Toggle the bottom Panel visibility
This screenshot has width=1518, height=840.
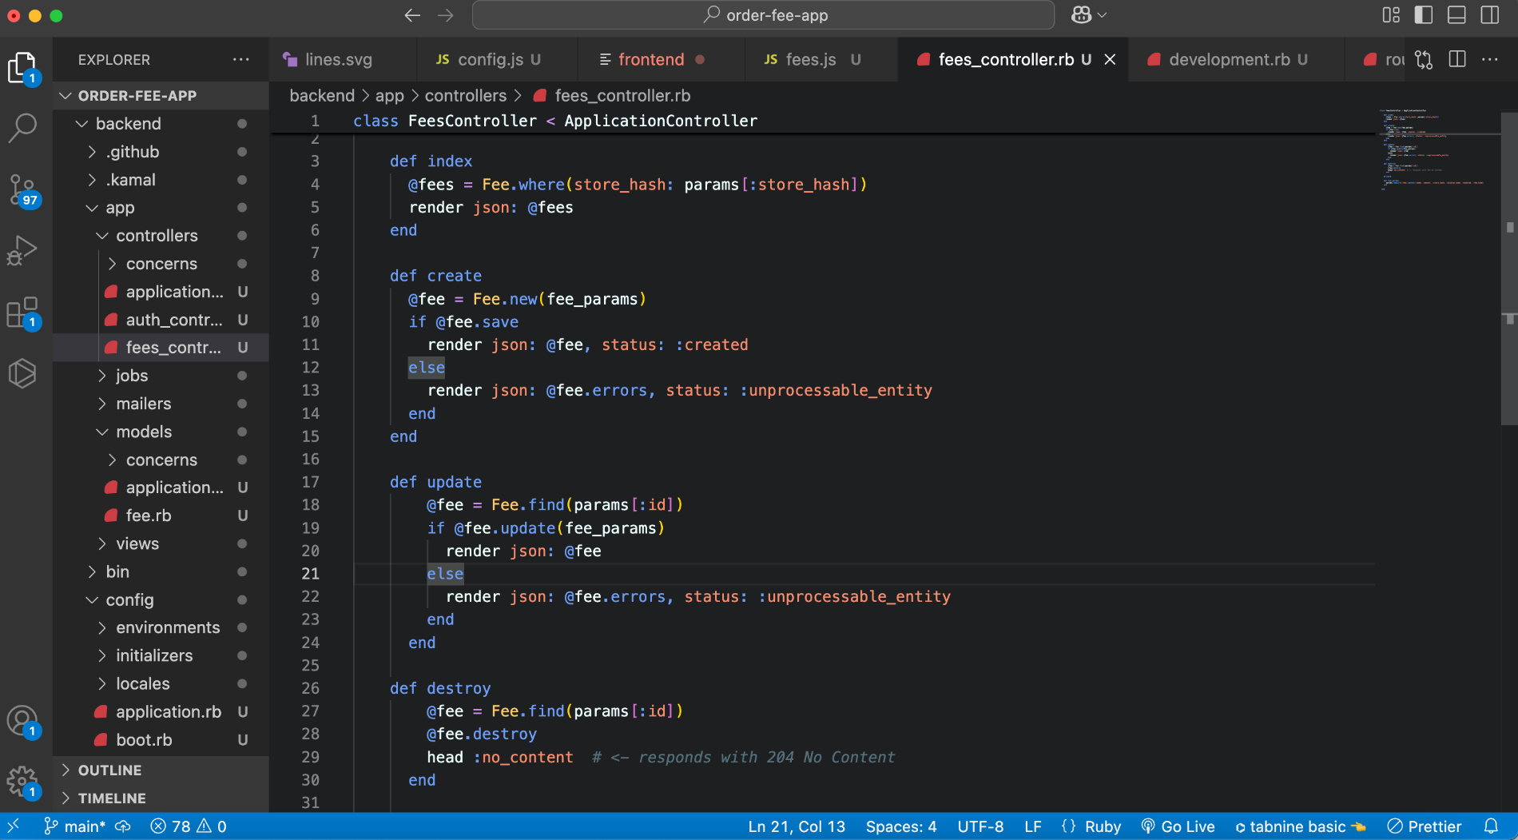1456,15
